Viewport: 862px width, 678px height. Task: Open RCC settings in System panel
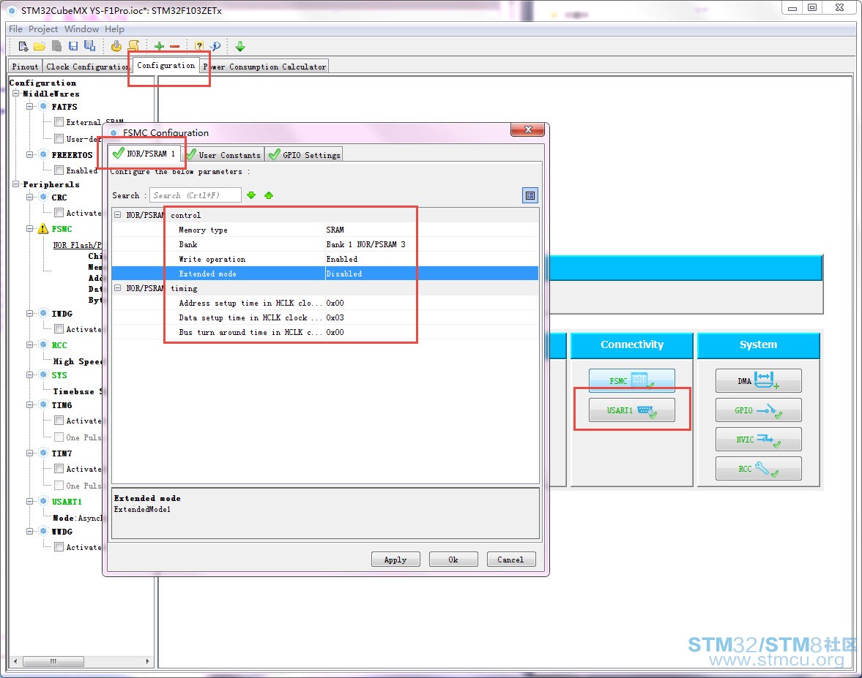coord(758,468)
